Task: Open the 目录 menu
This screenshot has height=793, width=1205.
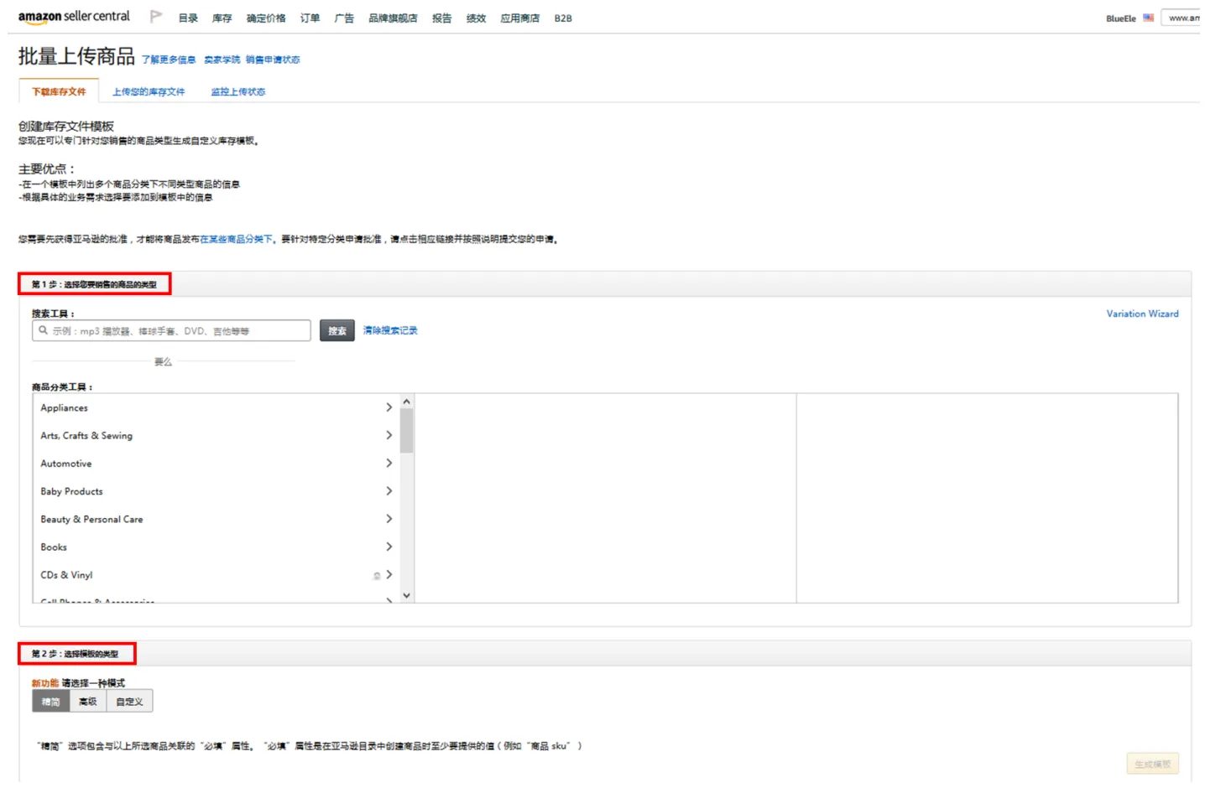Action: (188, 18)
